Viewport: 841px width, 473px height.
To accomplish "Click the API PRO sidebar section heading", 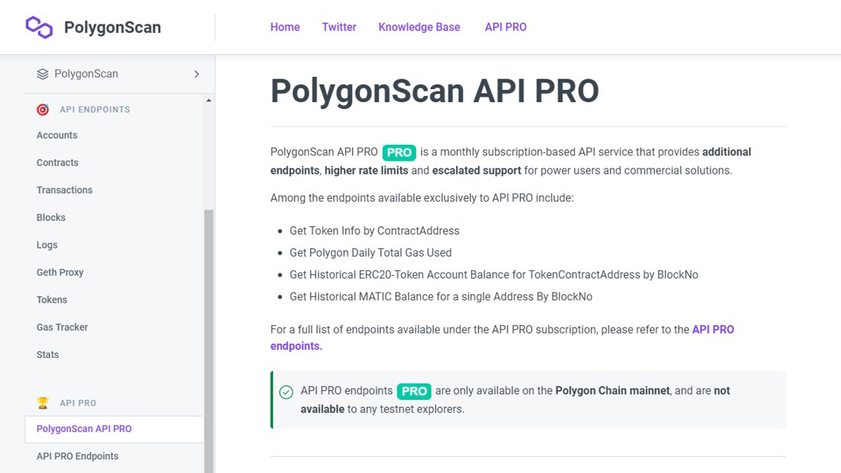I will click(x=79, y=403).
